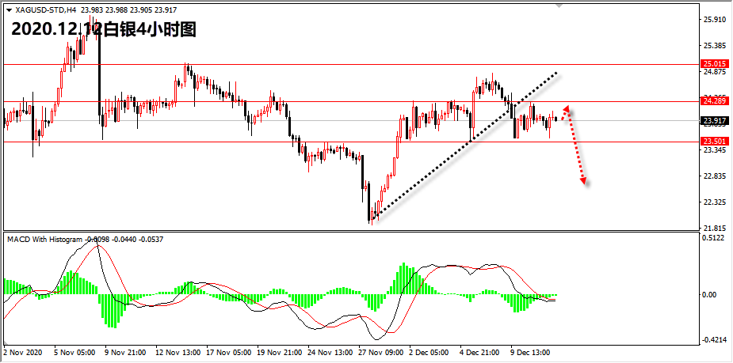Click the 2 Dec 05:00 time label

click(429, 352)
